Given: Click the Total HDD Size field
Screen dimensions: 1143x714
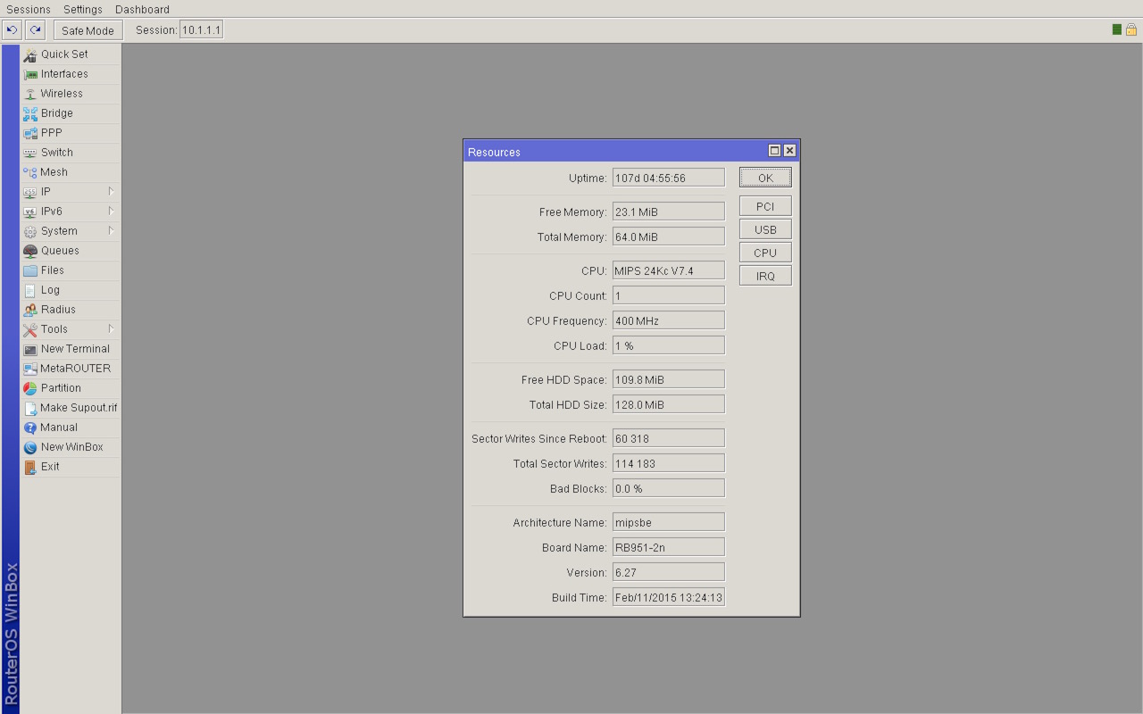Looking at the screenshot, I should click(x=669, y=404).
